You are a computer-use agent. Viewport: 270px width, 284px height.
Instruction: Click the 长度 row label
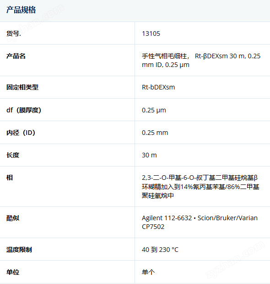click(13, 155)
